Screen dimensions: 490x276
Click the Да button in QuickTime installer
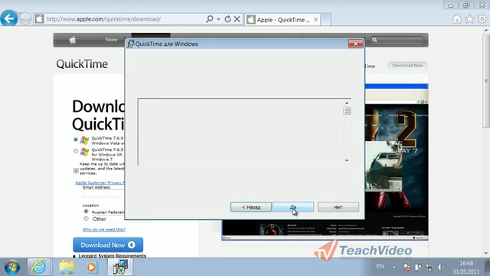(x=293, y=207)
